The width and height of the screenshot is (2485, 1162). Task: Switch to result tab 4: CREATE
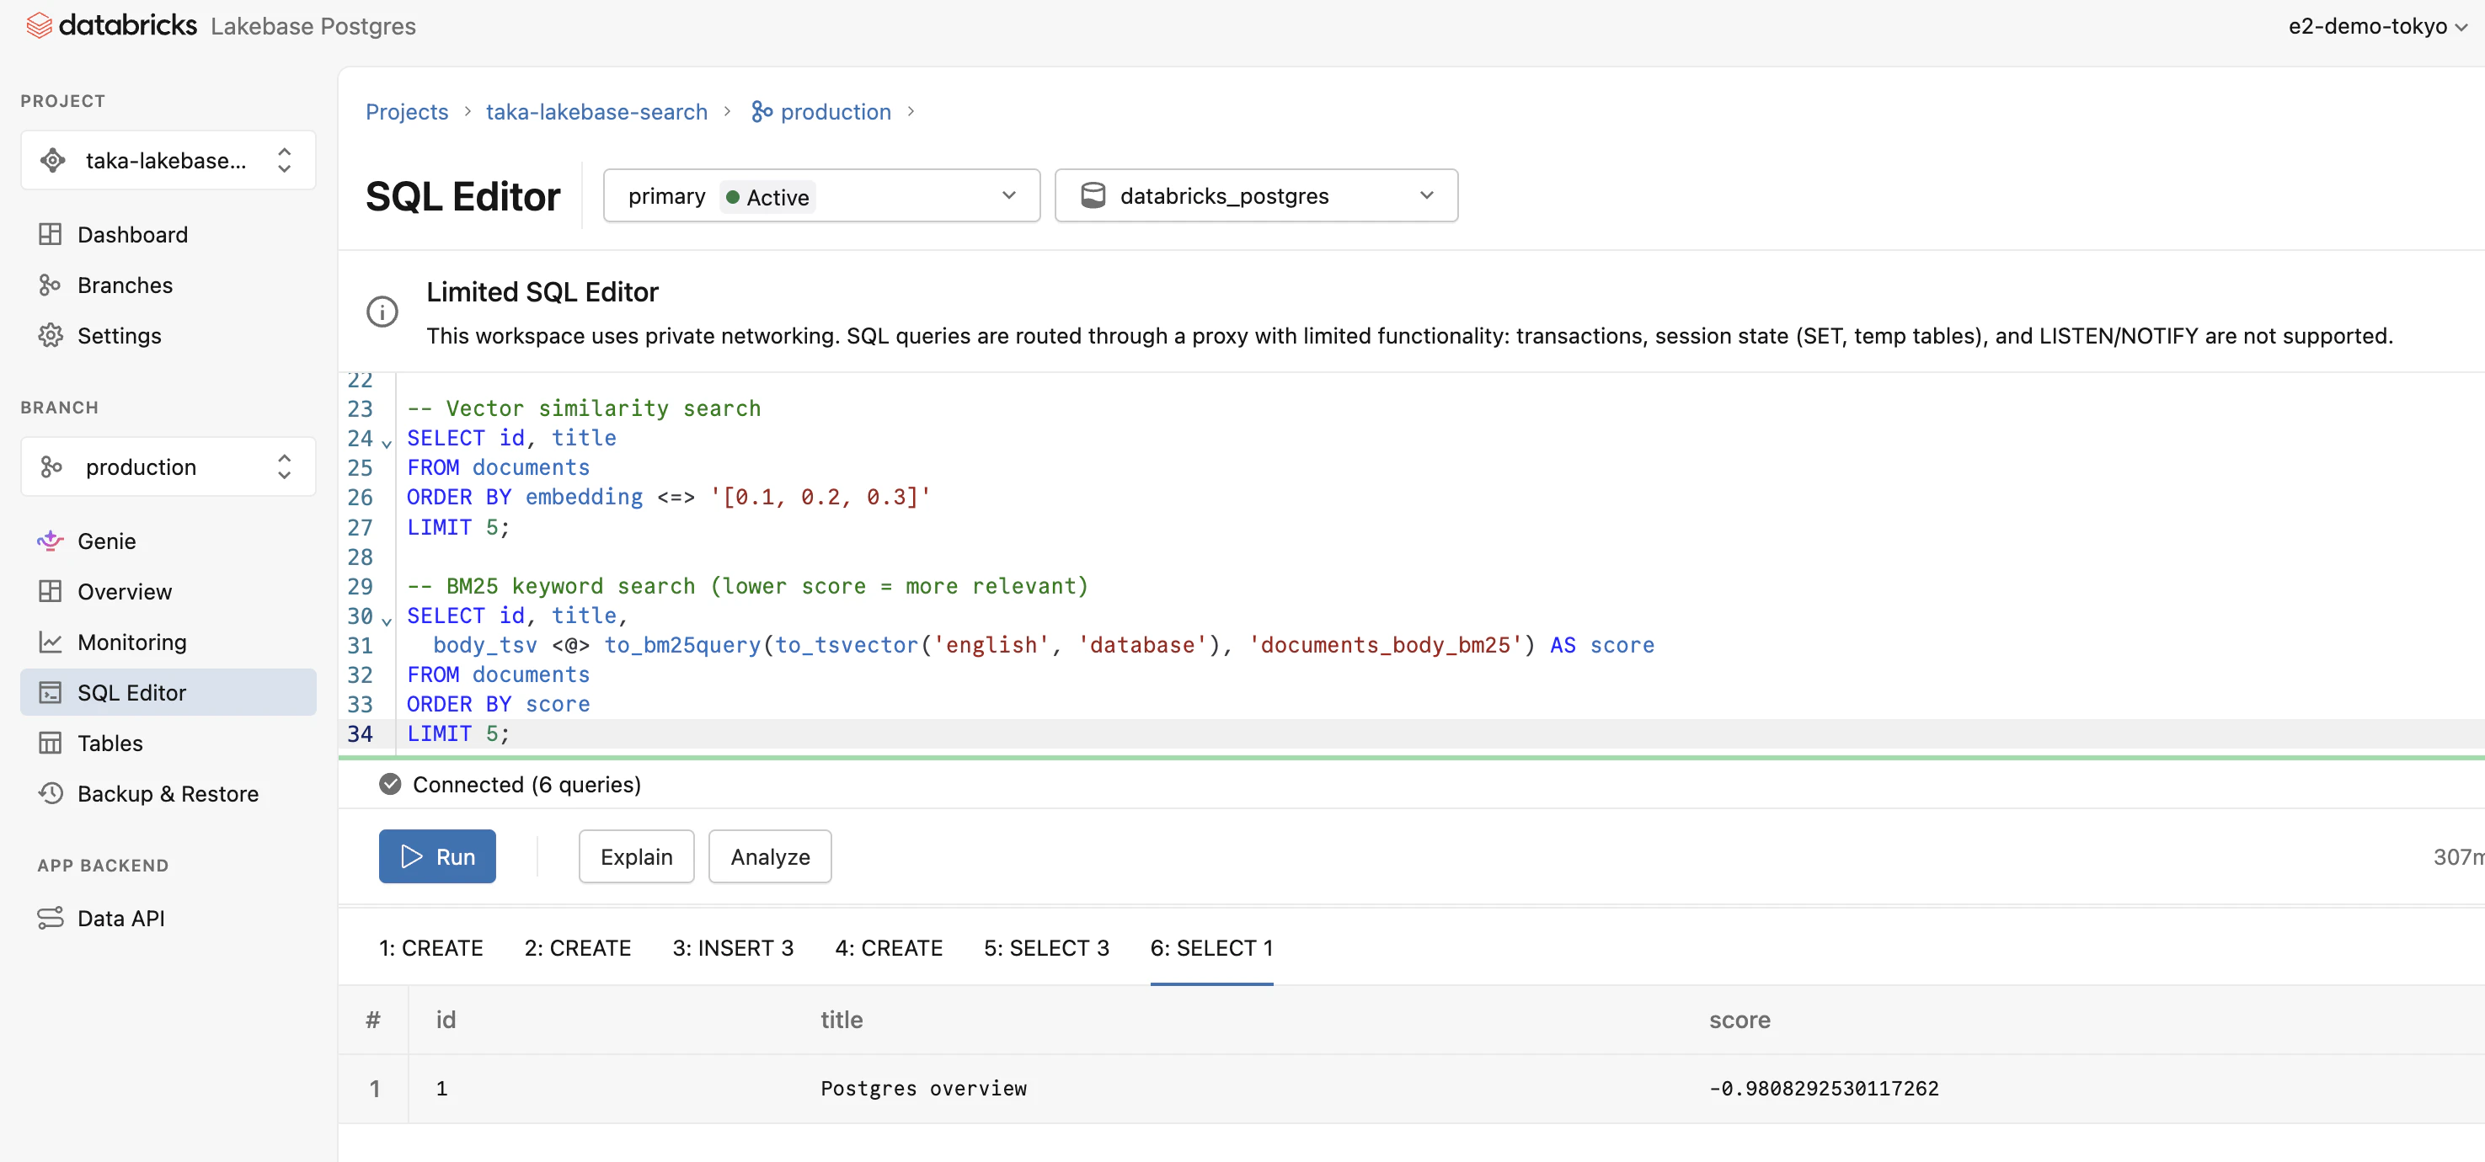[x=889, y=947]
